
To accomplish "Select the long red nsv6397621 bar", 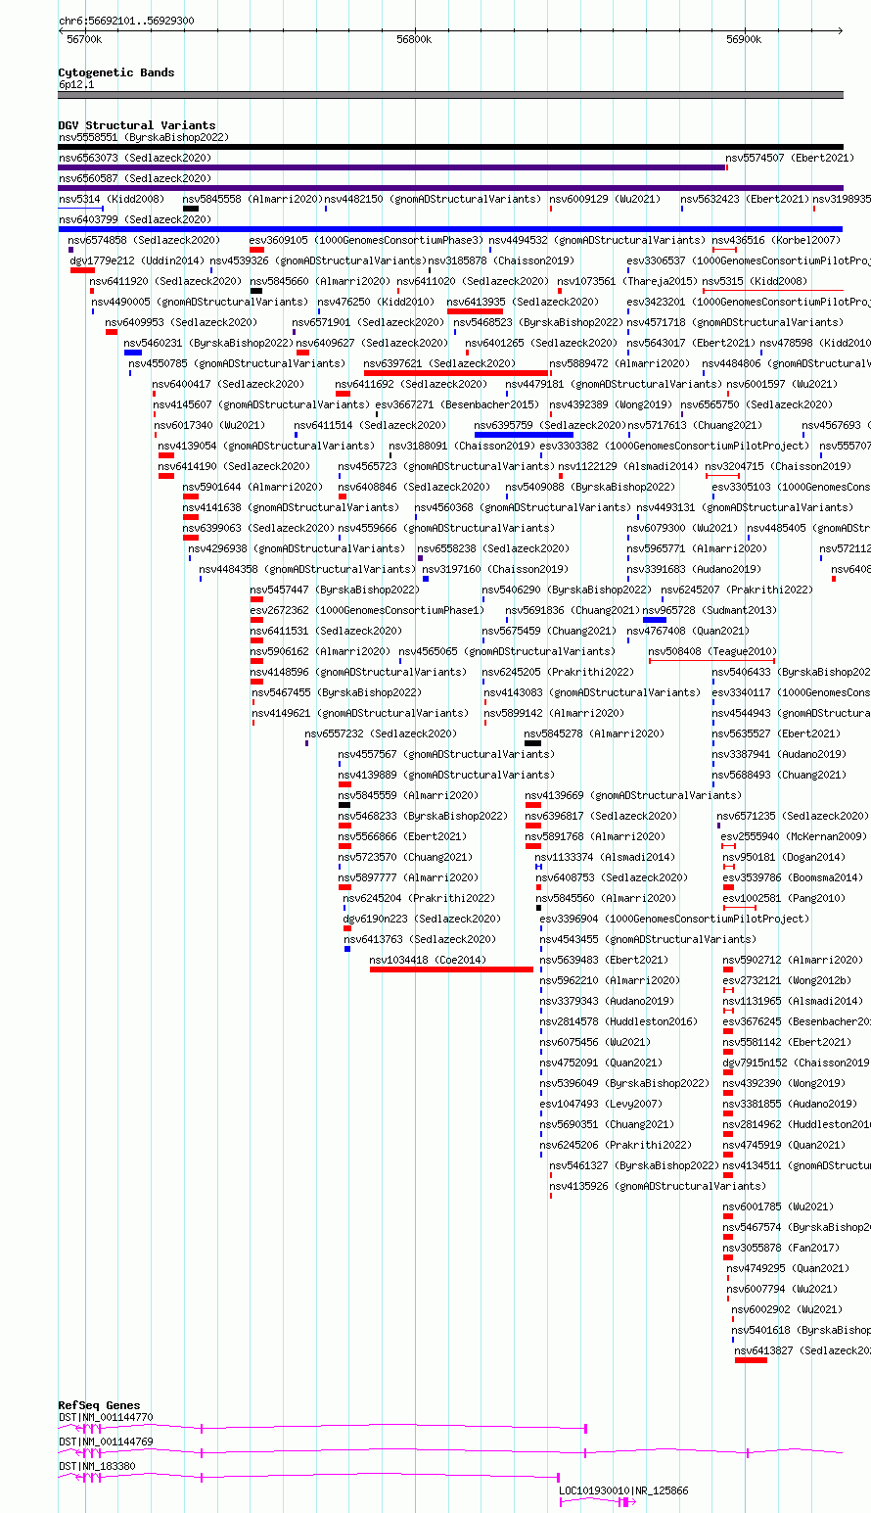I will click(x=456, y=373).
